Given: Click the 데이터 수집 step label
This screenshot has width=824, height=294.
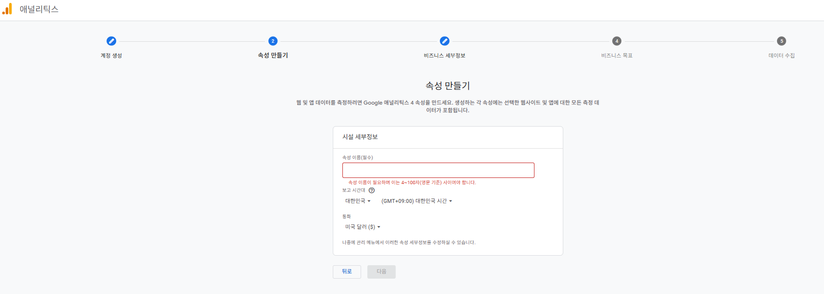Looking at the screenshot, I should (x=782, y=56).
